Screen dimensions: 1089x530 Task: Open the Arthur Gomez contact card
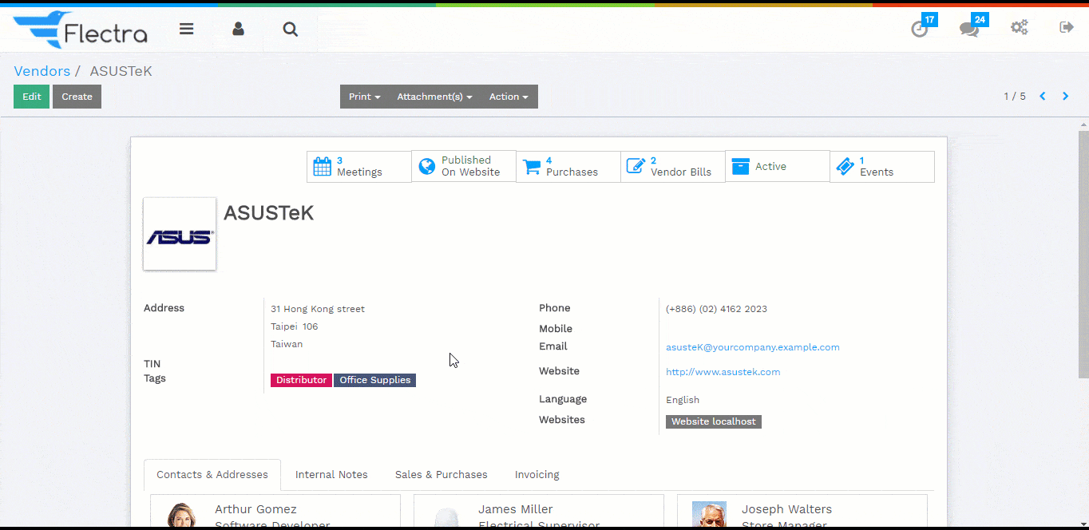(x=274, y=511)
